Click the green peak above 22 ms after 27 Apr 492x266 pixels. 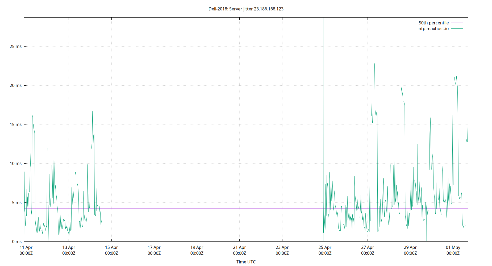point(374,64)
